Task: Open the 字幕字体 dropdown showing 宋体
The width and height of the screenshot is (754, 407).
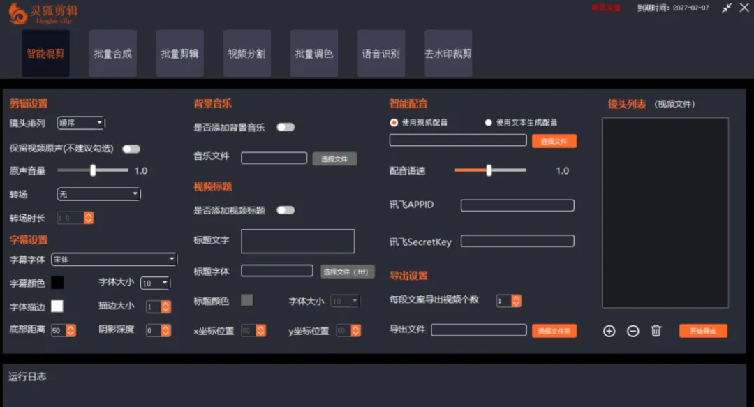Action: [113, 259]
